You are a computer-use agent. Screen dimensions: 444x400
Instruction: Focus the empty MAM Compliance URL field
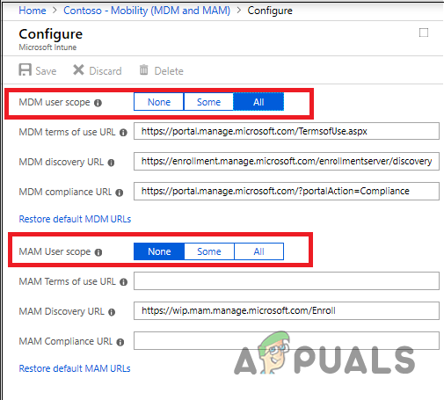(287, 340)
